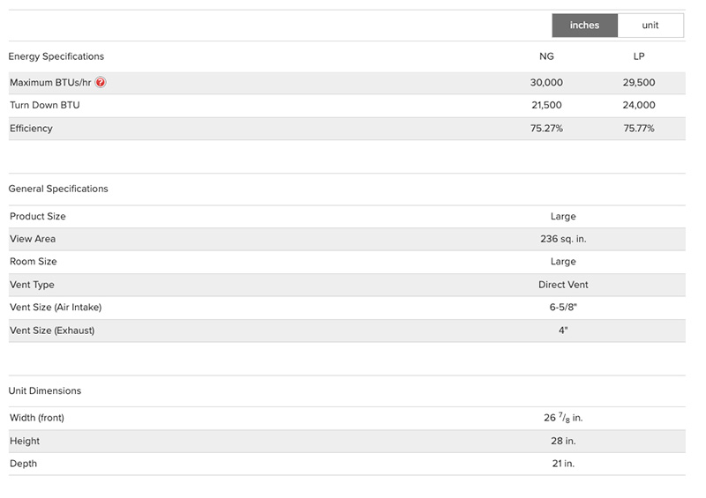706x498 pixels.
Task: Select the Depth row label
Action: [23, 464]
